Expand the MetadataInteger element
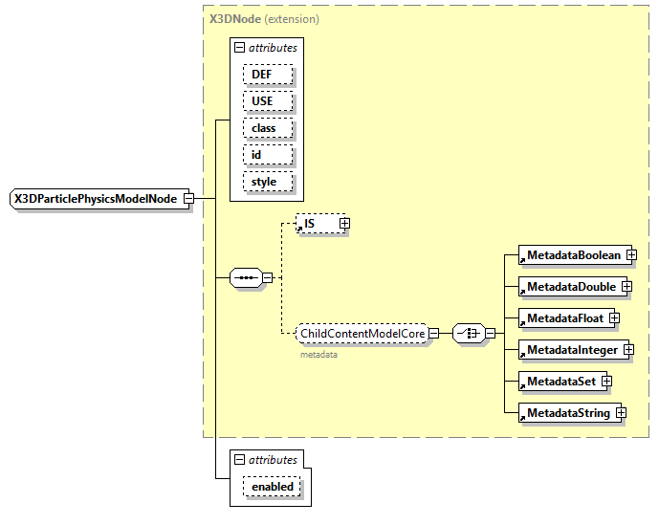Screen dimensions: 659x525 [x=628, y=350]
